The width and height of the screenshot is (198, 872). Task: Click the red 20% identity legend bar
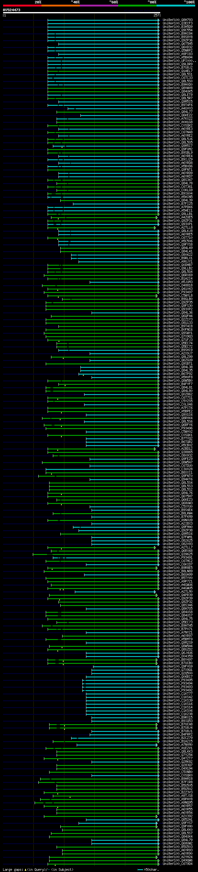(x=22, y=6)
